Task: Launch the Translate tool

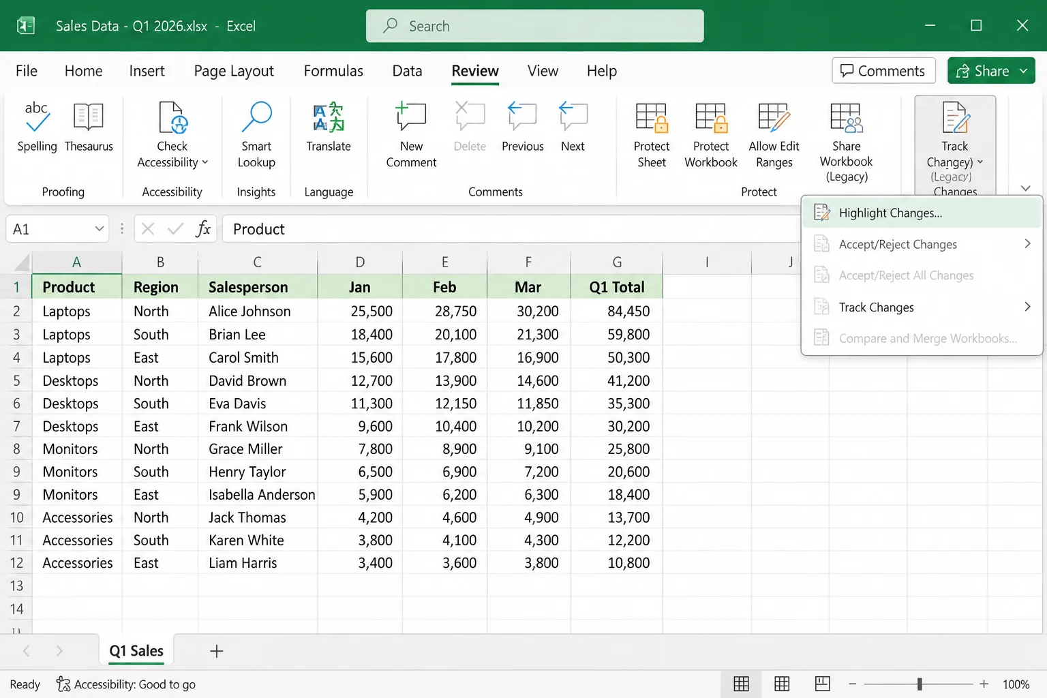Action: click(329, 127)
